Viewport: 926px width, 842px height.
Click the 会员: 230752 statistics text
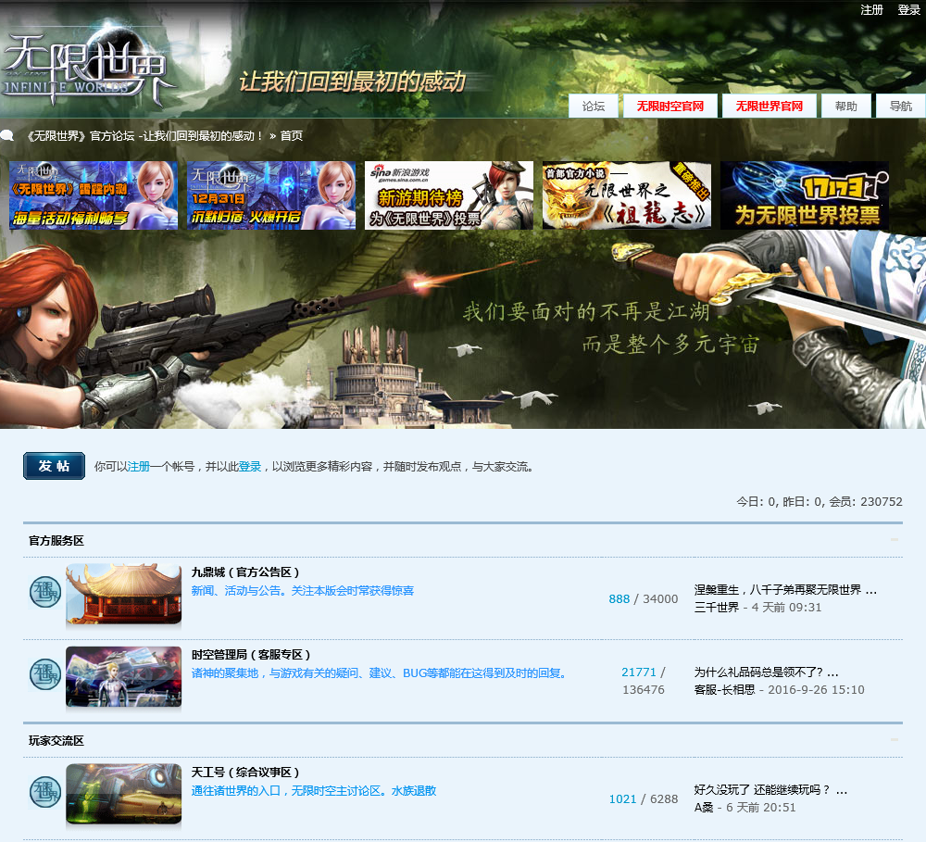pyautogui.click(x=866, y=502)
